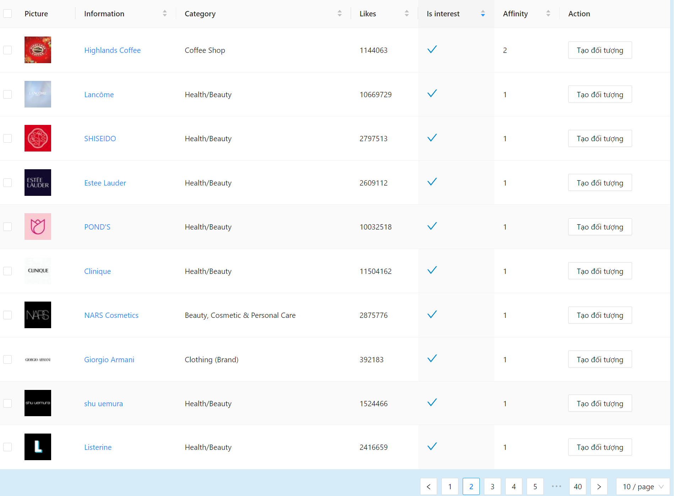Viewport: 674px width, 496px height.
Task: Click the Estee Lauder logo thumbnail
Action: pos(38,183)
